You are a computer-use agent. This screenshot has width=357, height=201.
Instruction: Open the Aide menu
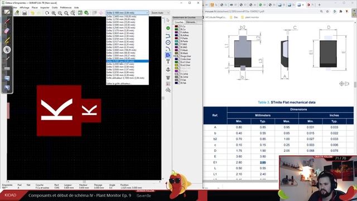pos(76,7)
